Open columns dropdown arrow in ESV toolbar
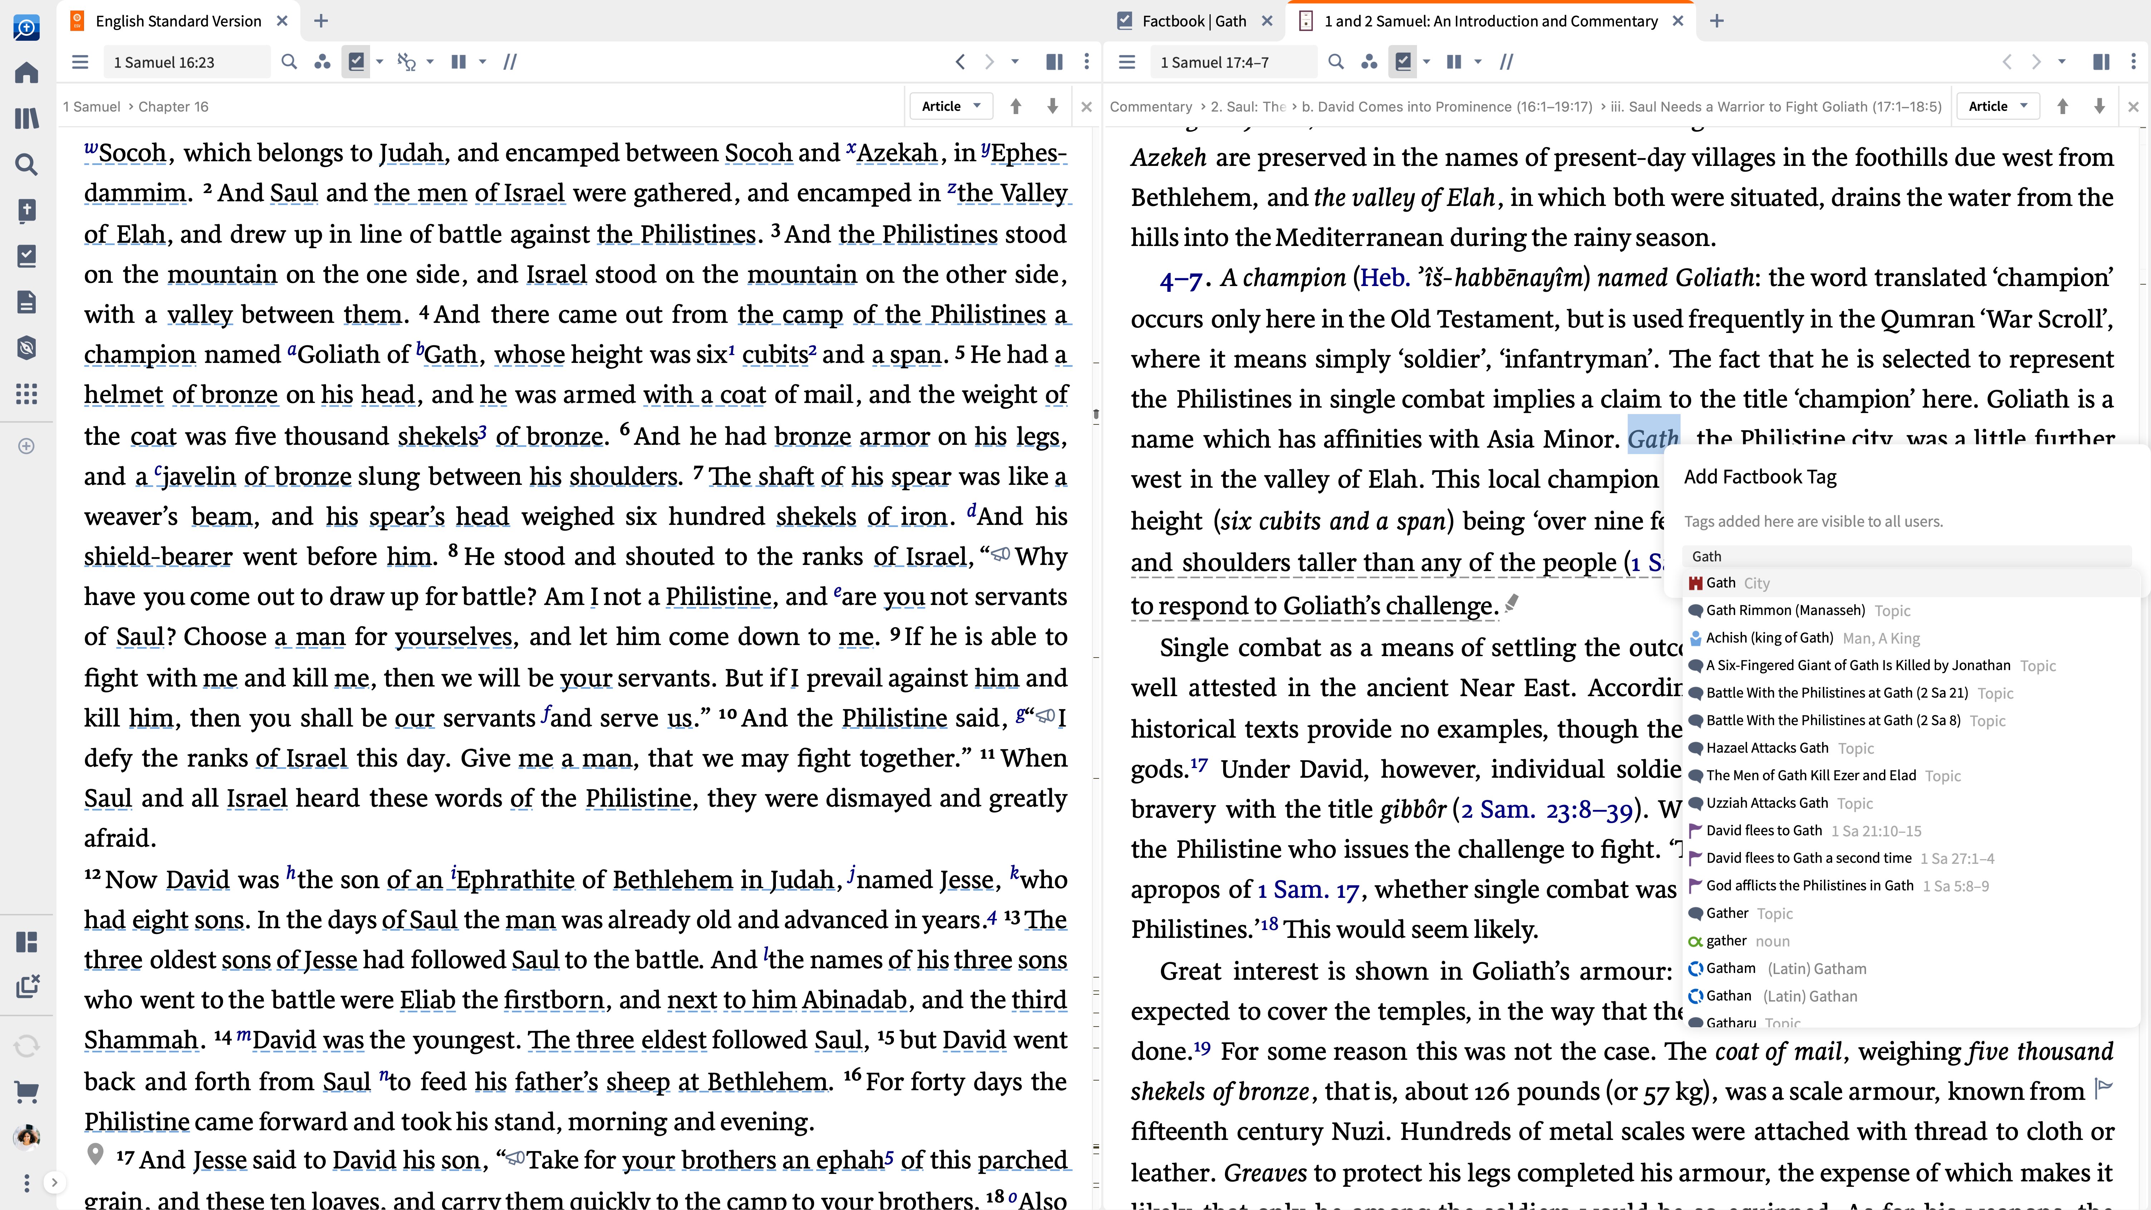Screen dimensions: 2151x1210 482,62
